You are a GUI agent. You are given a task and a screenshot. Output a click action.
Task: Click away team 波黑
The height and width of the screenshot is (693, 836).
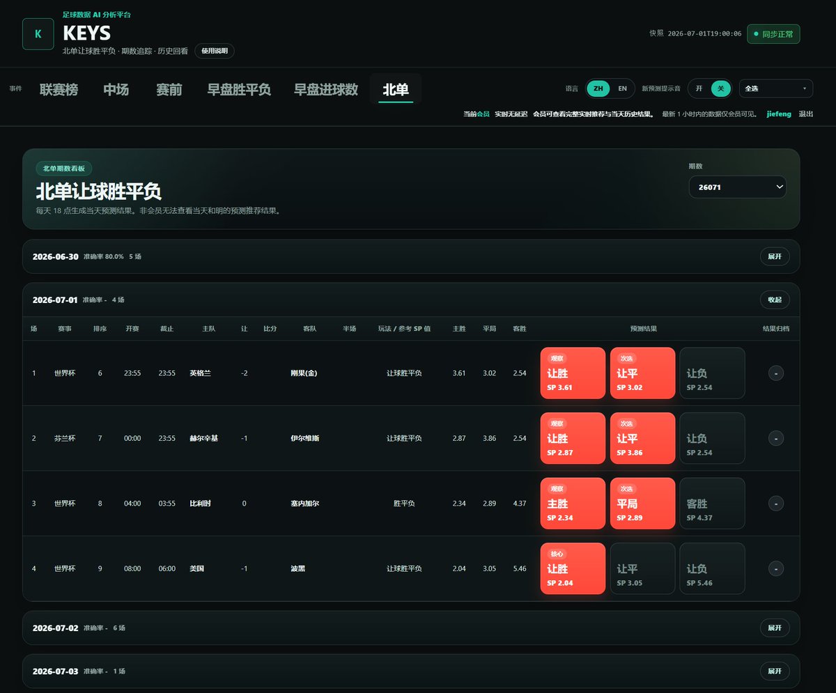pos(297,568)
